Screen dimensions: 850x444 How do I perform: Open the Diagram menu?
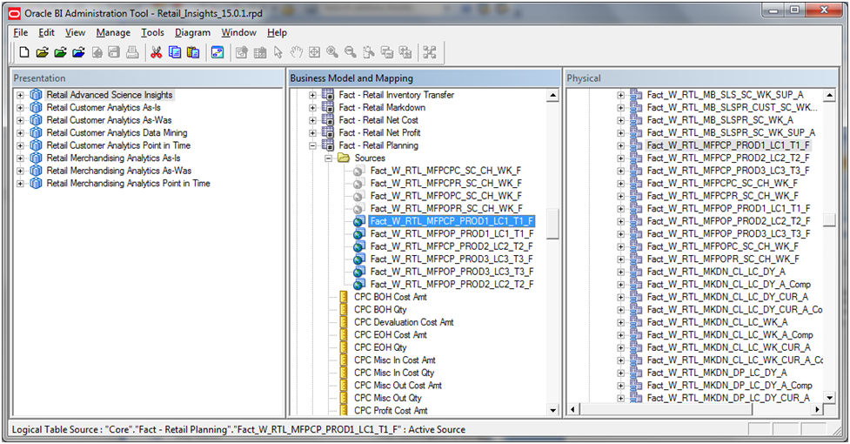[192, 32]
